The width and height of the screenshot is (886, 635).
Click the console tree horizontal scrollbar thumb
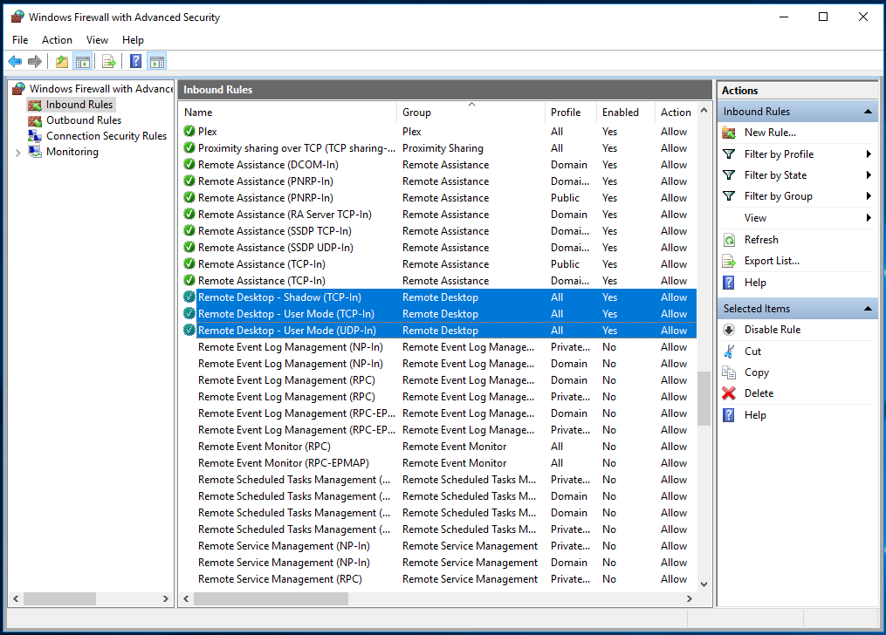(59, 599)
